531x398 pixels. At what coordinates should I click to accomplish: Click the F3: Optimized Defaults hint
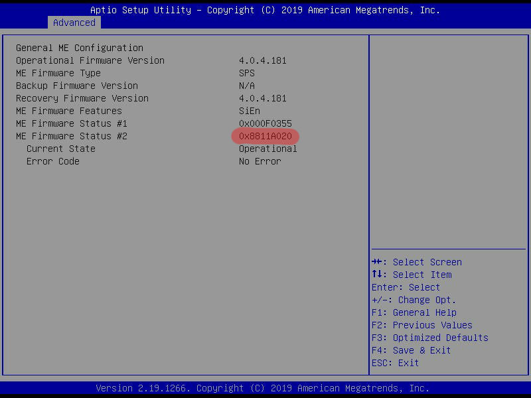coord(430,338)
